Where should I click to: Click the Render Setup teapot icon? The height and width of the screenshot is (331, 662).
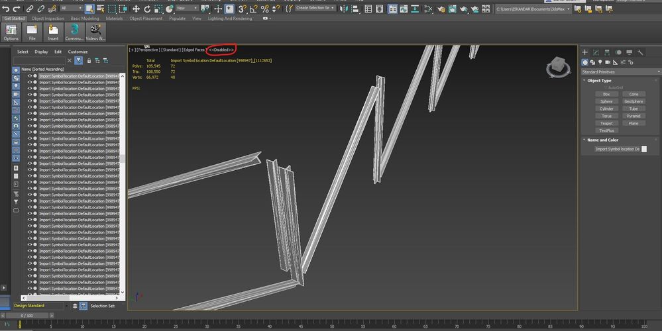[x=441, y=9]
